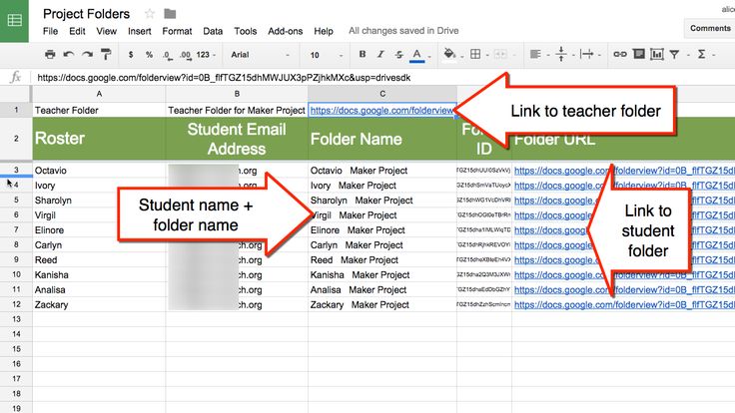
Task: Select column C header
Action: (x=382, y=94)
